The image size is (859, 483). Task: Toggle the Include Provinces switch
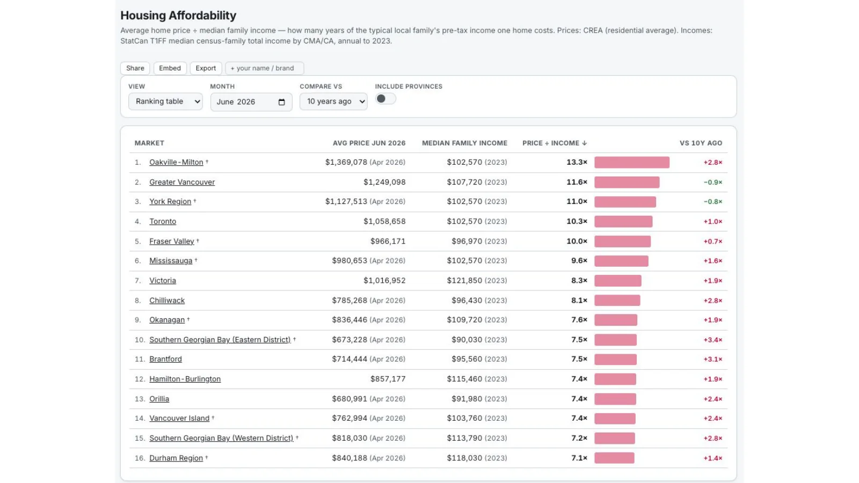(385, 99)
